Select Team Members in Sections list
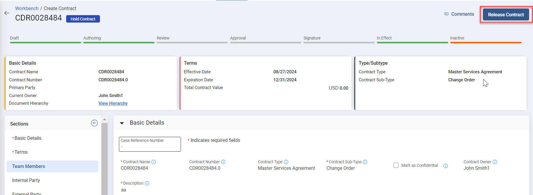Screen dimensions: 533x195 click(x=28, y=167)
